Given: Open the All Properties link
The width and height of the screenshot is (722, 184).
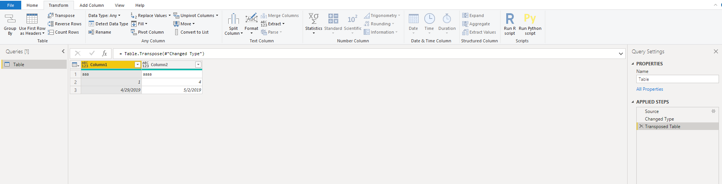Looking at the screenshot, I should pyautogui.click(x=650, y=89).
